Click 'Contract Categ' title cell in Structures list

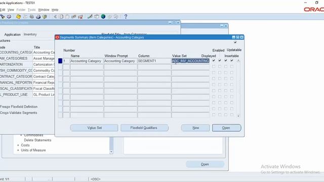pyautogui.click(x=44, y=76)
